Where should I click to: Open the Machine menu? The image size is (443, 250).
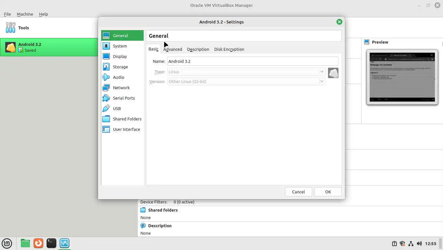pos(25,14)
